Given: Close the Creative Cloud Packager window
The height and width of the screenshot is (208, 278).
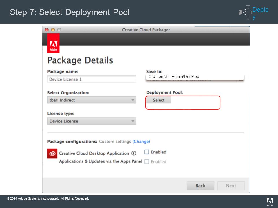Looking at the screenshot, I should point(47,30).
